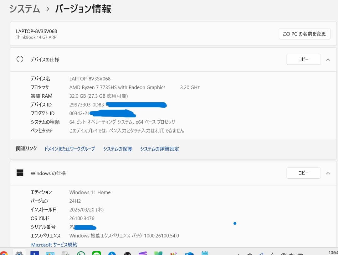Select バージョン情報 in the breadcrumb
Viewport: 338px width, 255px height.
[82, 9]
